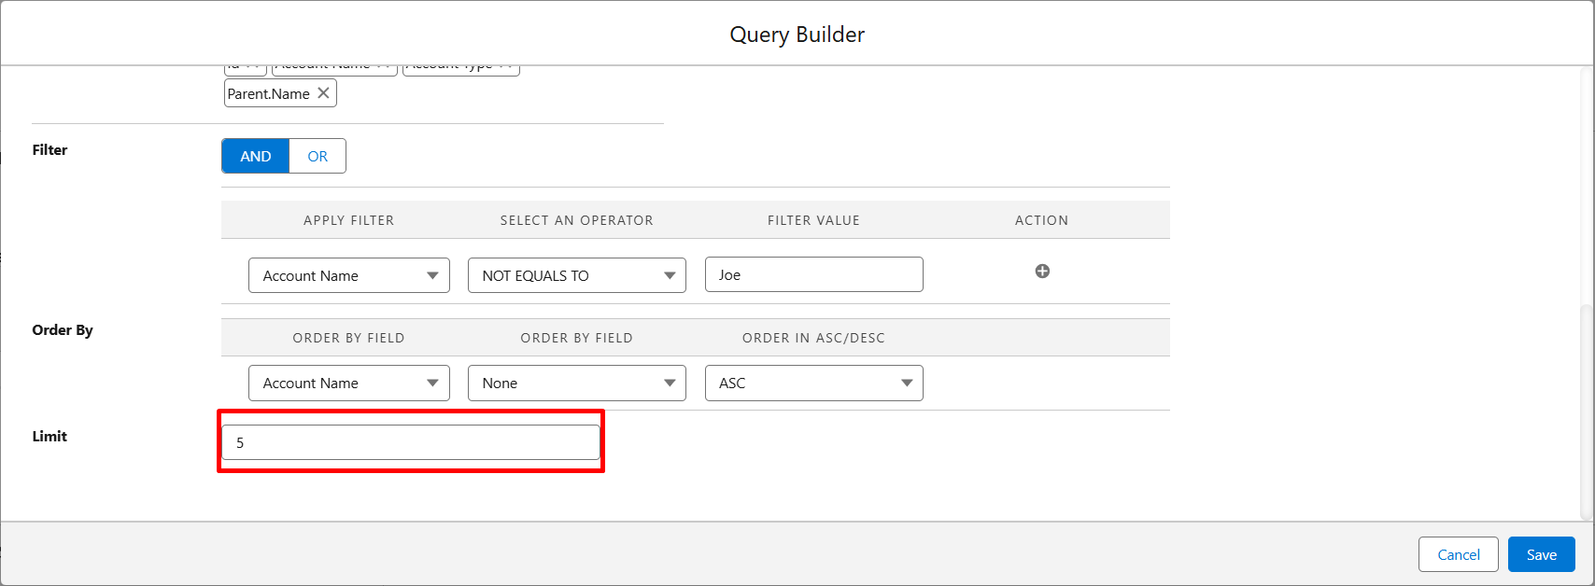Open the NOT EQUALS TO operator dropdown

point(576,276)
